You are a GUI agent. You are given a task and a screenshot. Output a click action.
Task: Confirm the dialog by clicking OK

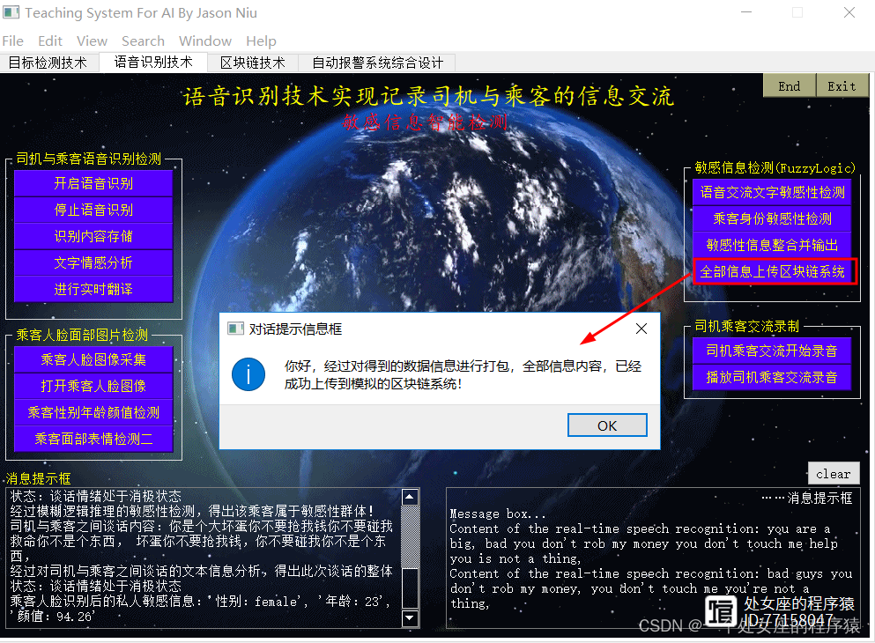pos(606,425)
